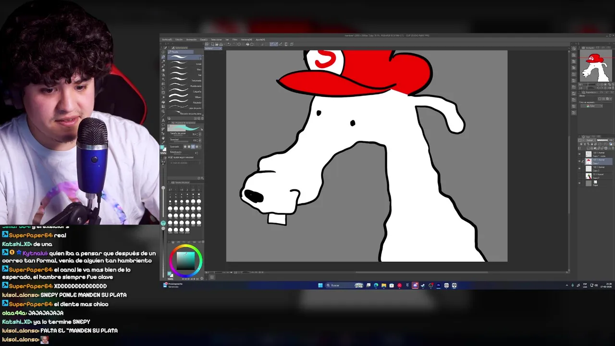Hide the Capa 1 layer via eye
615x346 pixels.
pyautogui.click(x=579, y=161)
